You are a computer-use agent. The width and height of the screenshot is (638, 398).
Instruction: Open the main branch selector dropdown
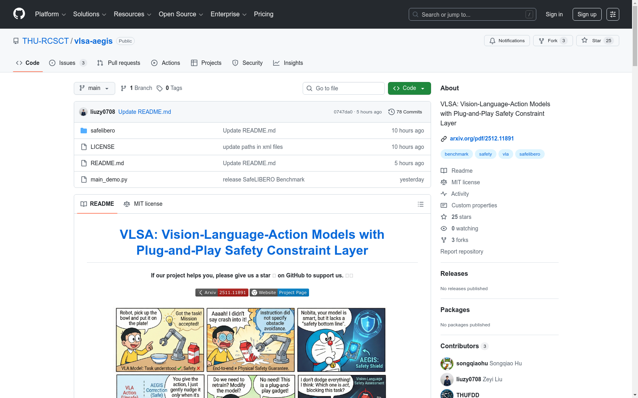click(x=95, y=88)
